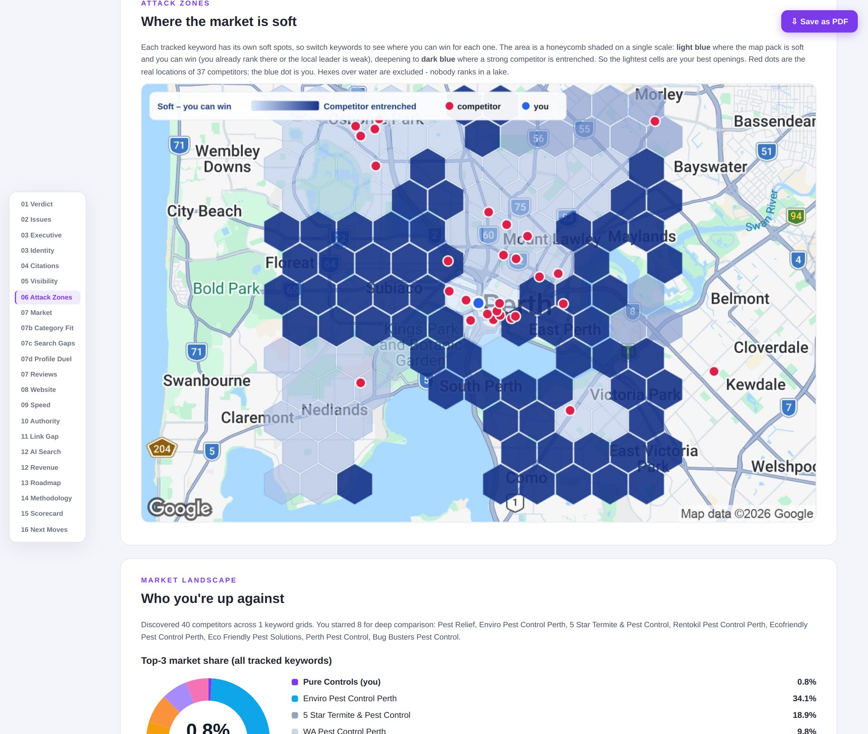The width and height of the screenshot is (868, 734).
Task: Go to 14 Methodology
Action: (46, 498)
